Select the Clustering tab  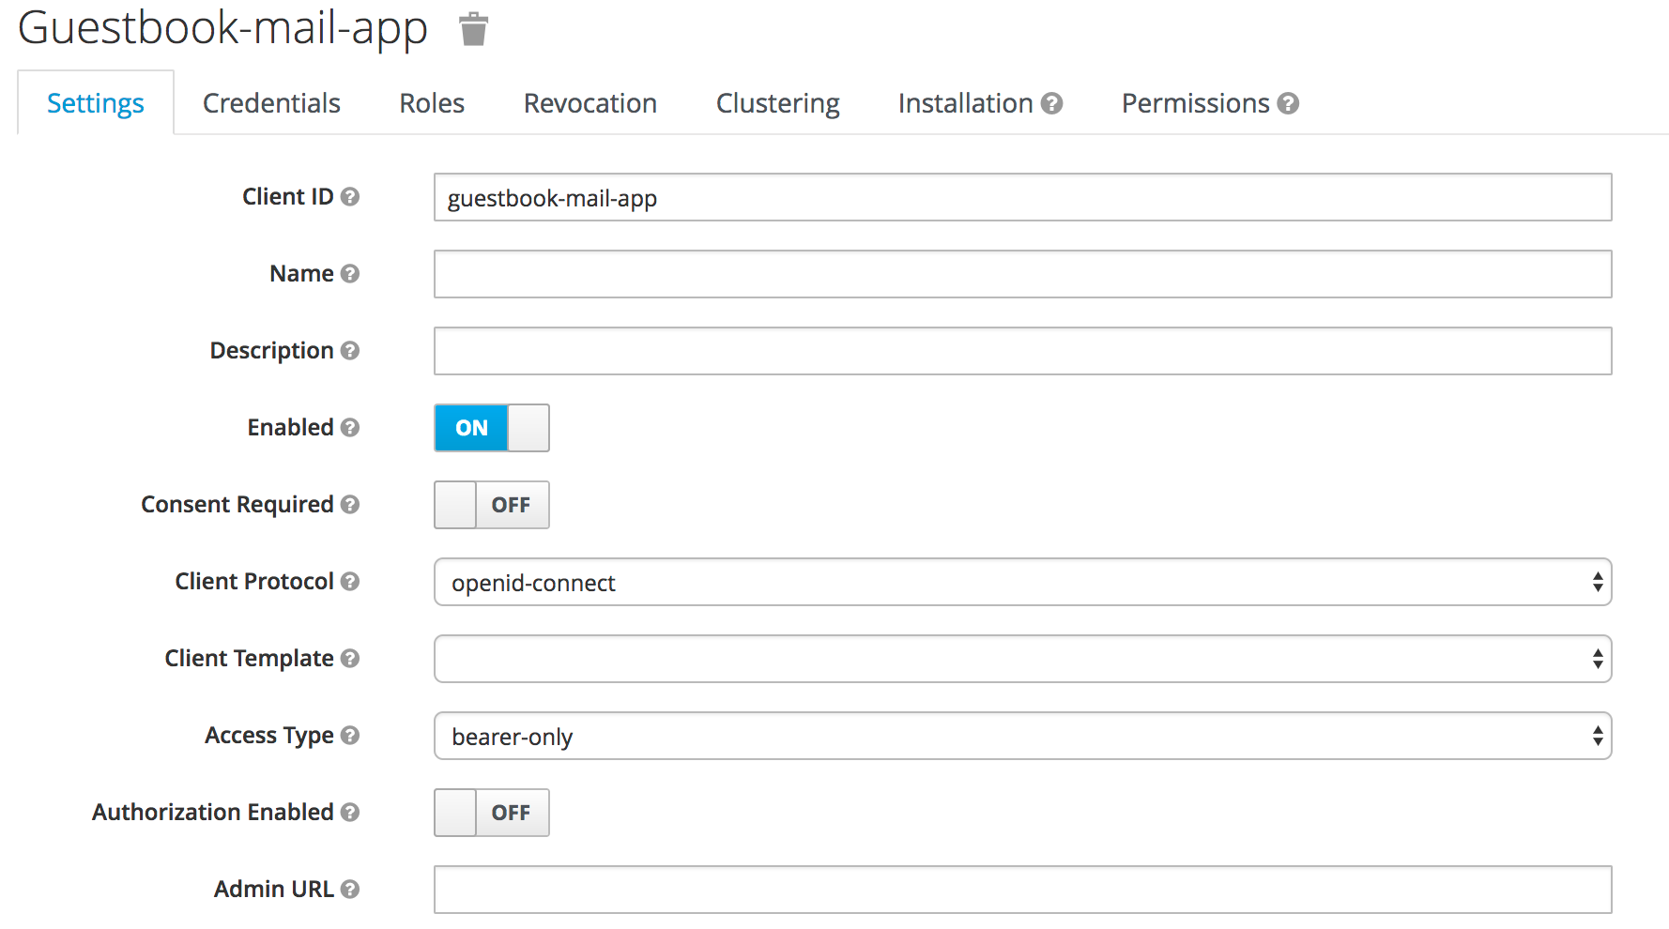point(777,103)
